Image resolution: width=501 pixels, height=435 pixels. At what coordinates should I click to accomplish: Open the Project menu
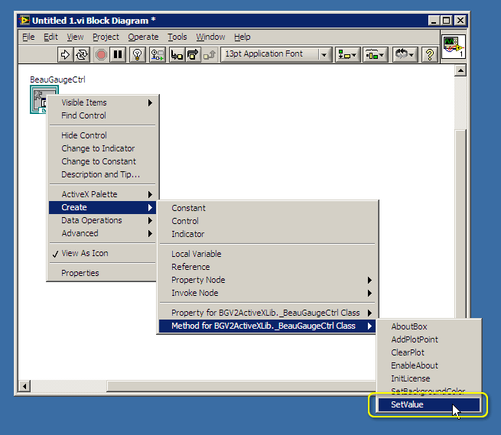pos(106,37)
